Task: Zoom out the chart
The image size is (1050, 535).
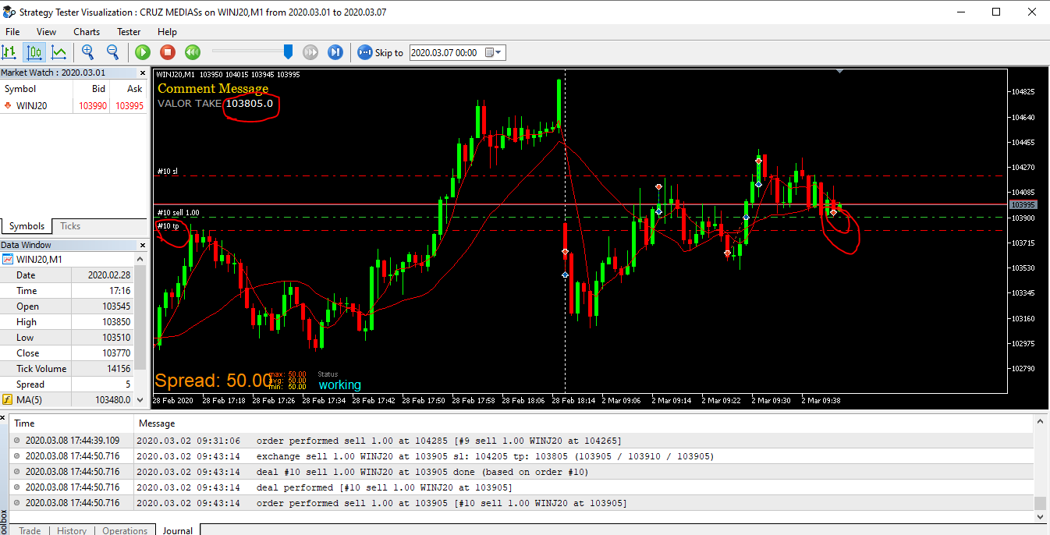Action: pyautogui.click(x=112, y=52)
